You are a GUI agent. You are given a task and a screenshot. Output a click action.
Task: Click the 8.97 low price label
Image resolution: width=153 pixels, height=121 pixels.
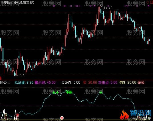click(21, 75)
